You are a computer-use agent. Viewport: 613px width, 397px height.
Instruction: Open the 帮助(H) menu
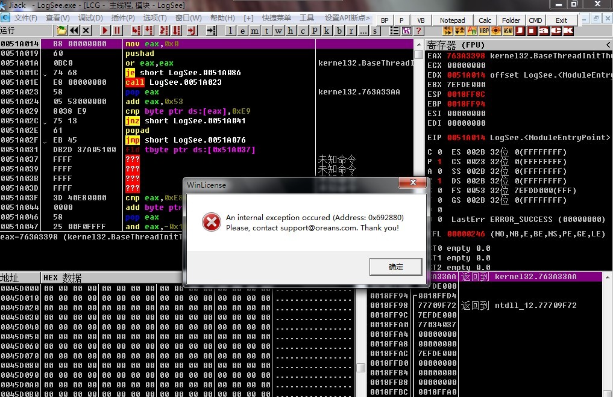(x=222, y=18)
